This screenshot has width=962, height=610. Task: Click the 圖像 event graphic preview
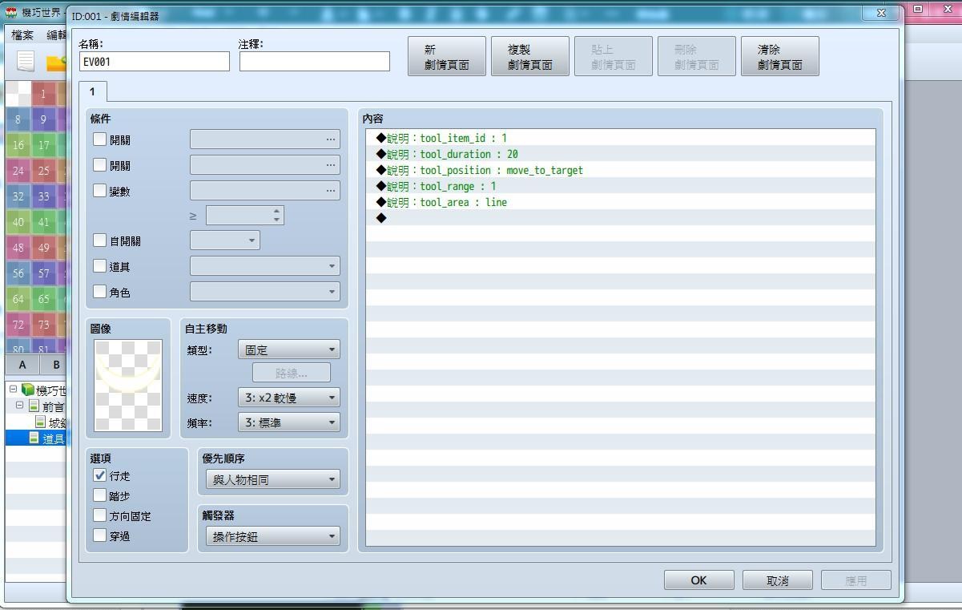[128, 386]
